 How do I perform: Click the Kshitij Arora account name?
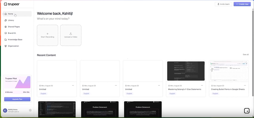point(13,109)
